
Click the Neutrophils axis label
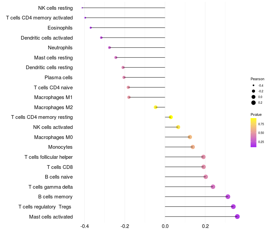click(x=60, y=48)
